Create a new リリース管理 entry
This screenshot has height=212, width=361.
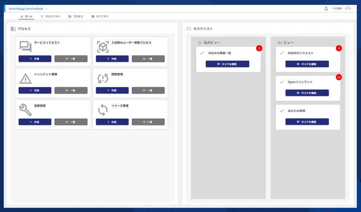click(x=112, y=122)
